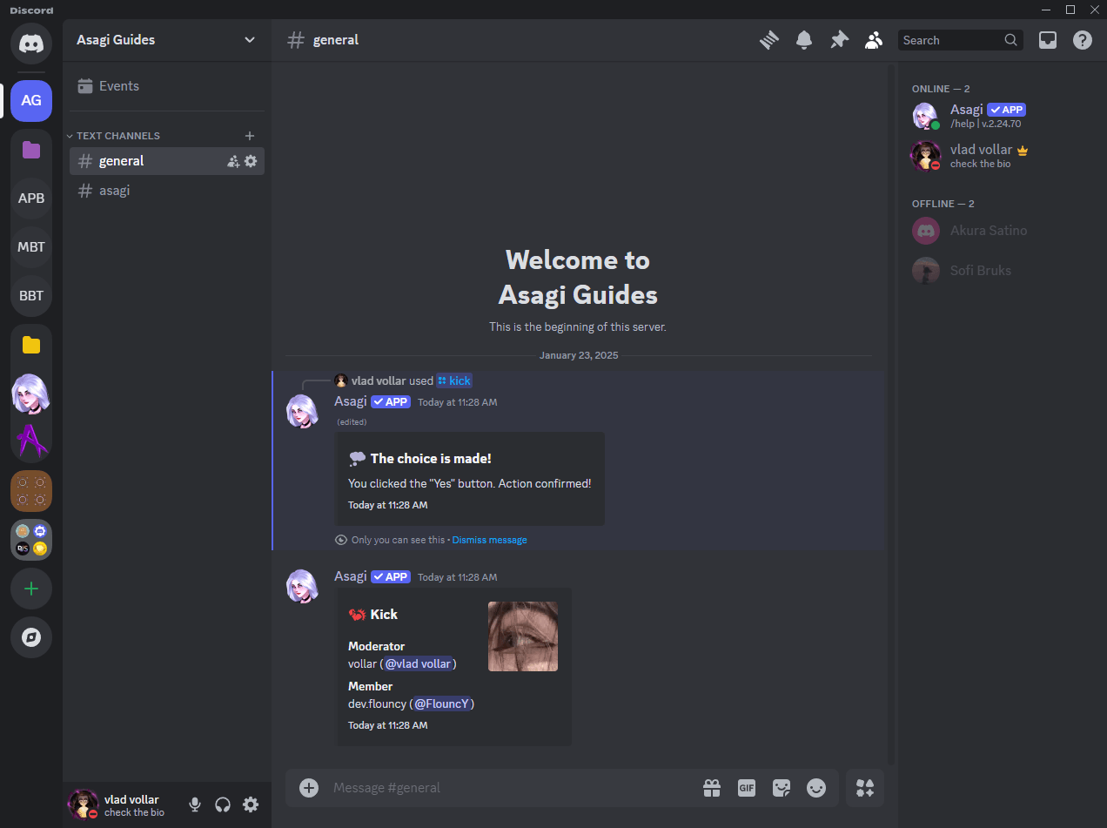Open the Asagi avatar server in server rail
1107x828 pixels.
[31, 394]
